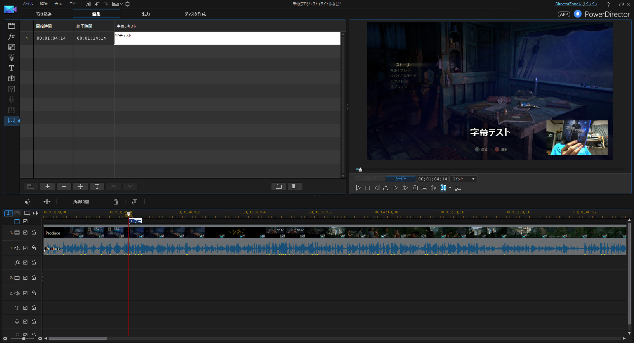Click the DirectorZone にサインイン link
This screenshot has height=343, width=634.
point(576,4)
